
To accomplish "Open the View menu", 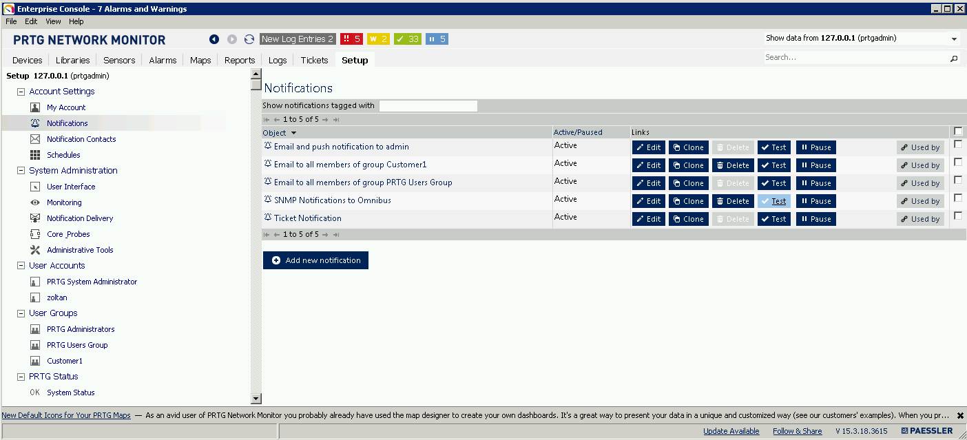I will pyautogui.click(x=53, y=21).
